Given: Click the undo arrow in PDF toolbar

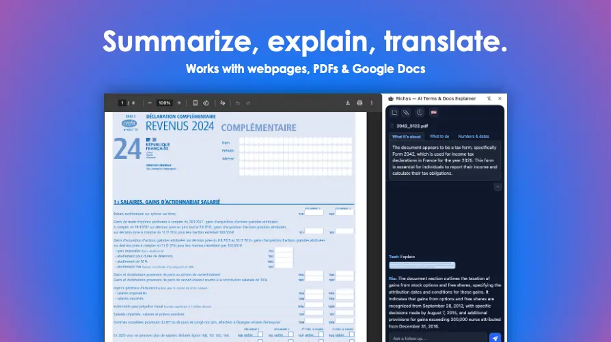Looking at the screenshot, I should (238, 103).
